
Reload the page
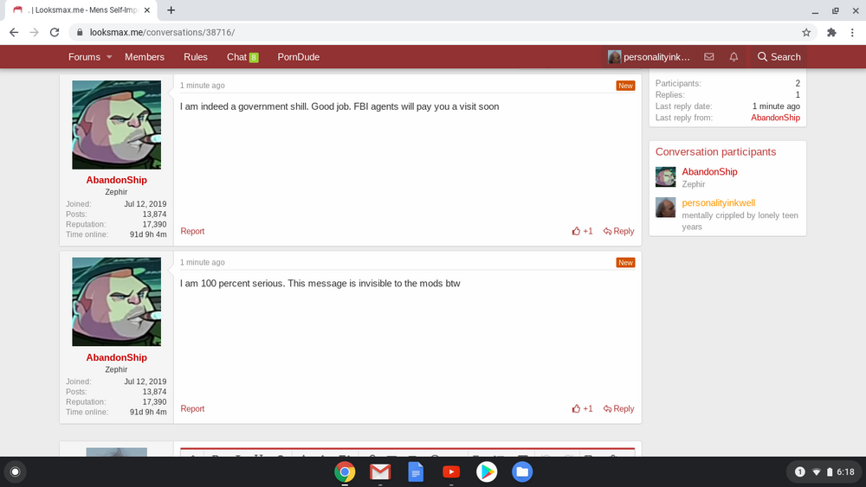55,32
